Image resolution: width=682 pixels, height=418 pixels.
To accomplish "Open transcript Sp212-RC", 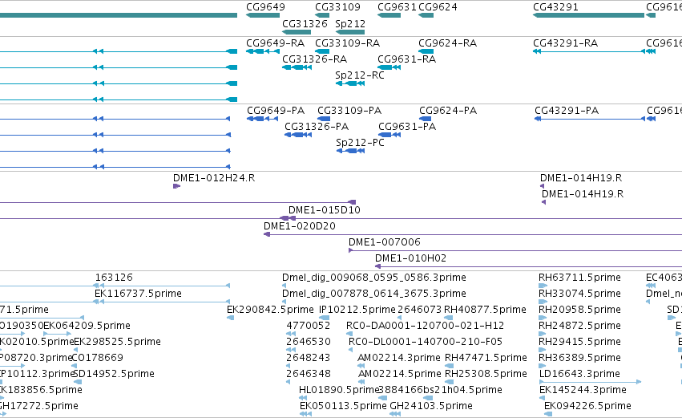I will [360, 75].
